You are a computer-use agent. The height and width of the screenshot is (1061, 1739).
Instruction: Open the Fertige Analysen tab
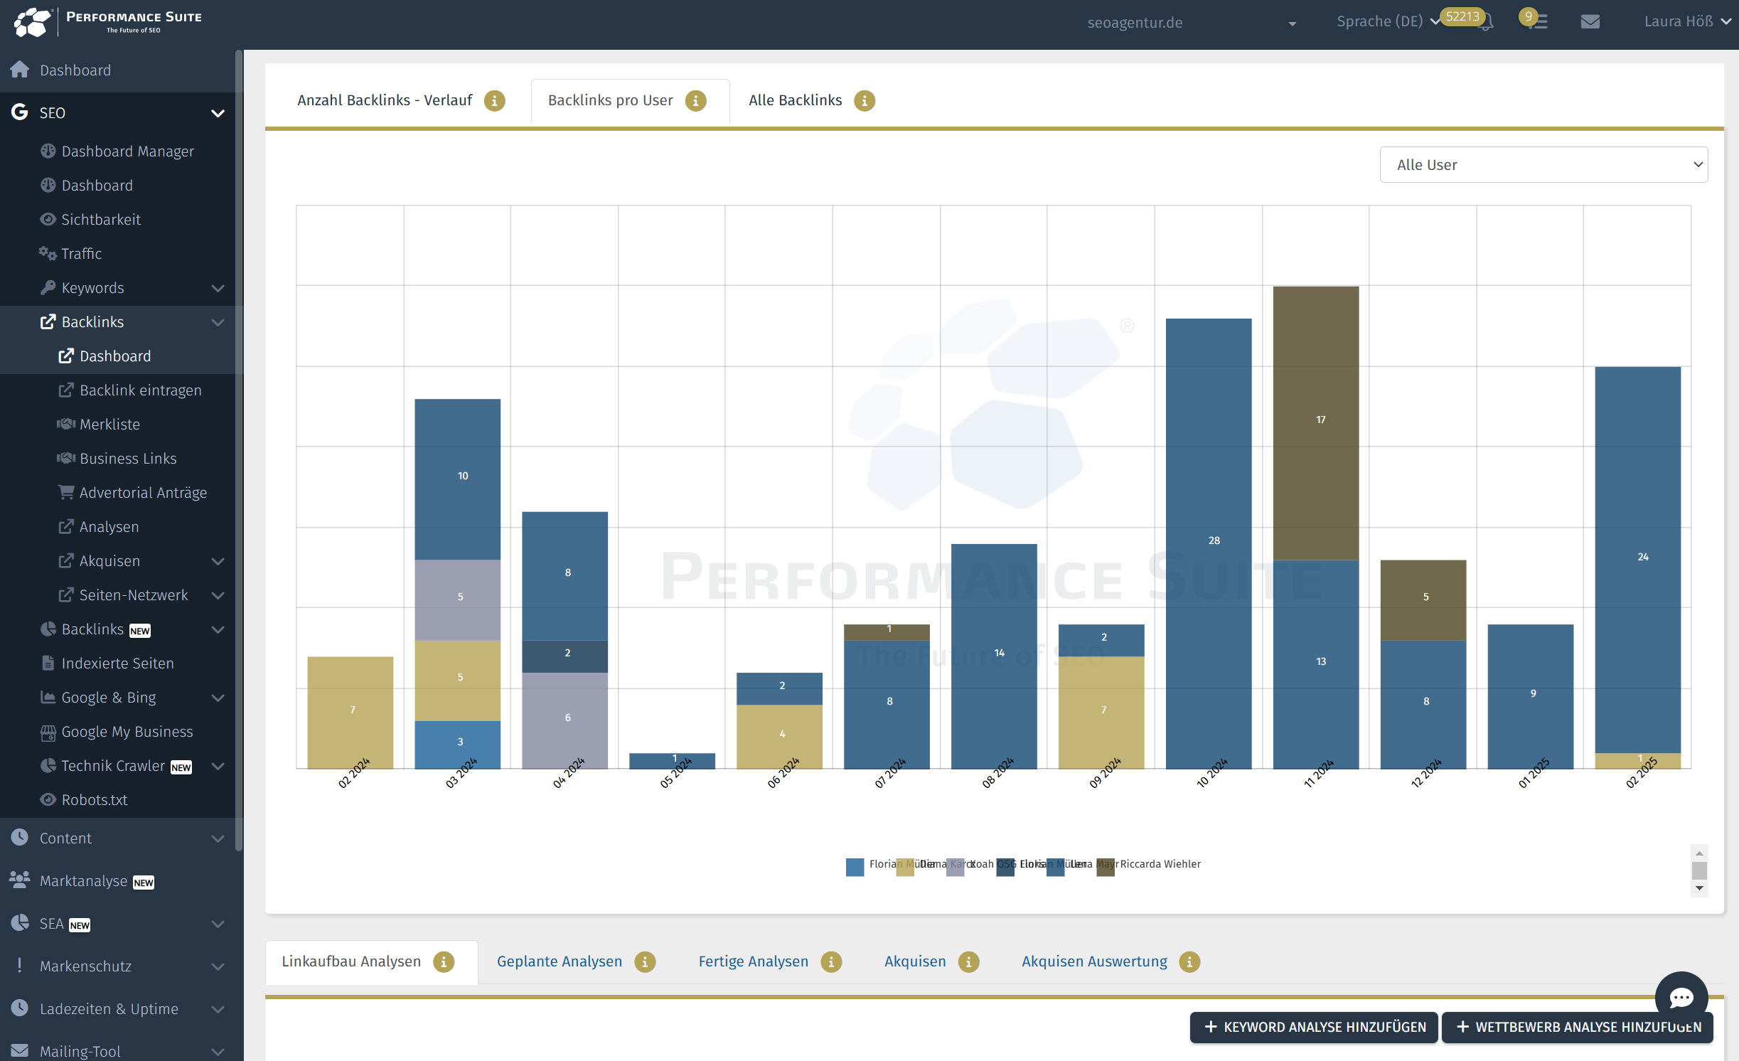coord(753,962)
